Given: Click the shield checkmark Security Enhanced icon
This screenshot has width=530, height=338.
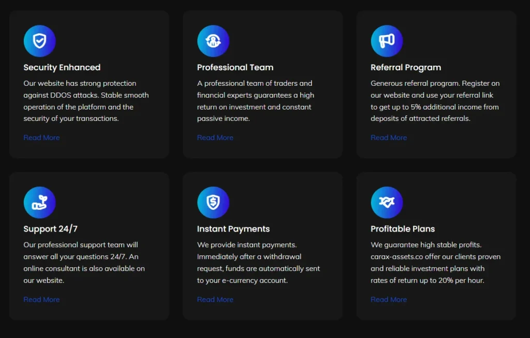Looking at the screenshot, I should [39, 41].
